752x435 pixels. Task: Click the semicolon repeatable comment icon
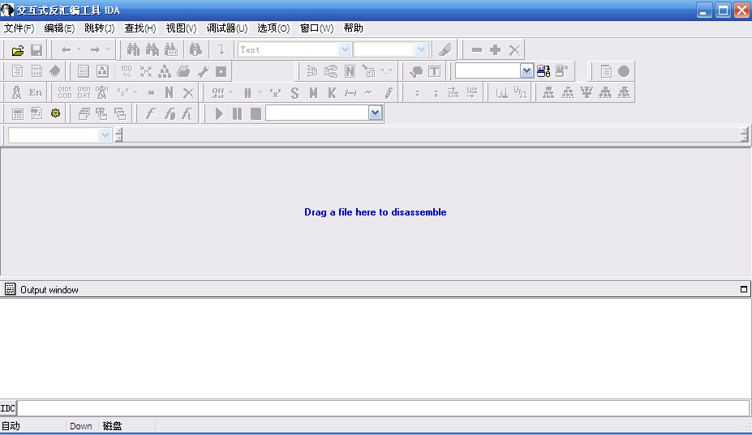click(x=436, y=92)
